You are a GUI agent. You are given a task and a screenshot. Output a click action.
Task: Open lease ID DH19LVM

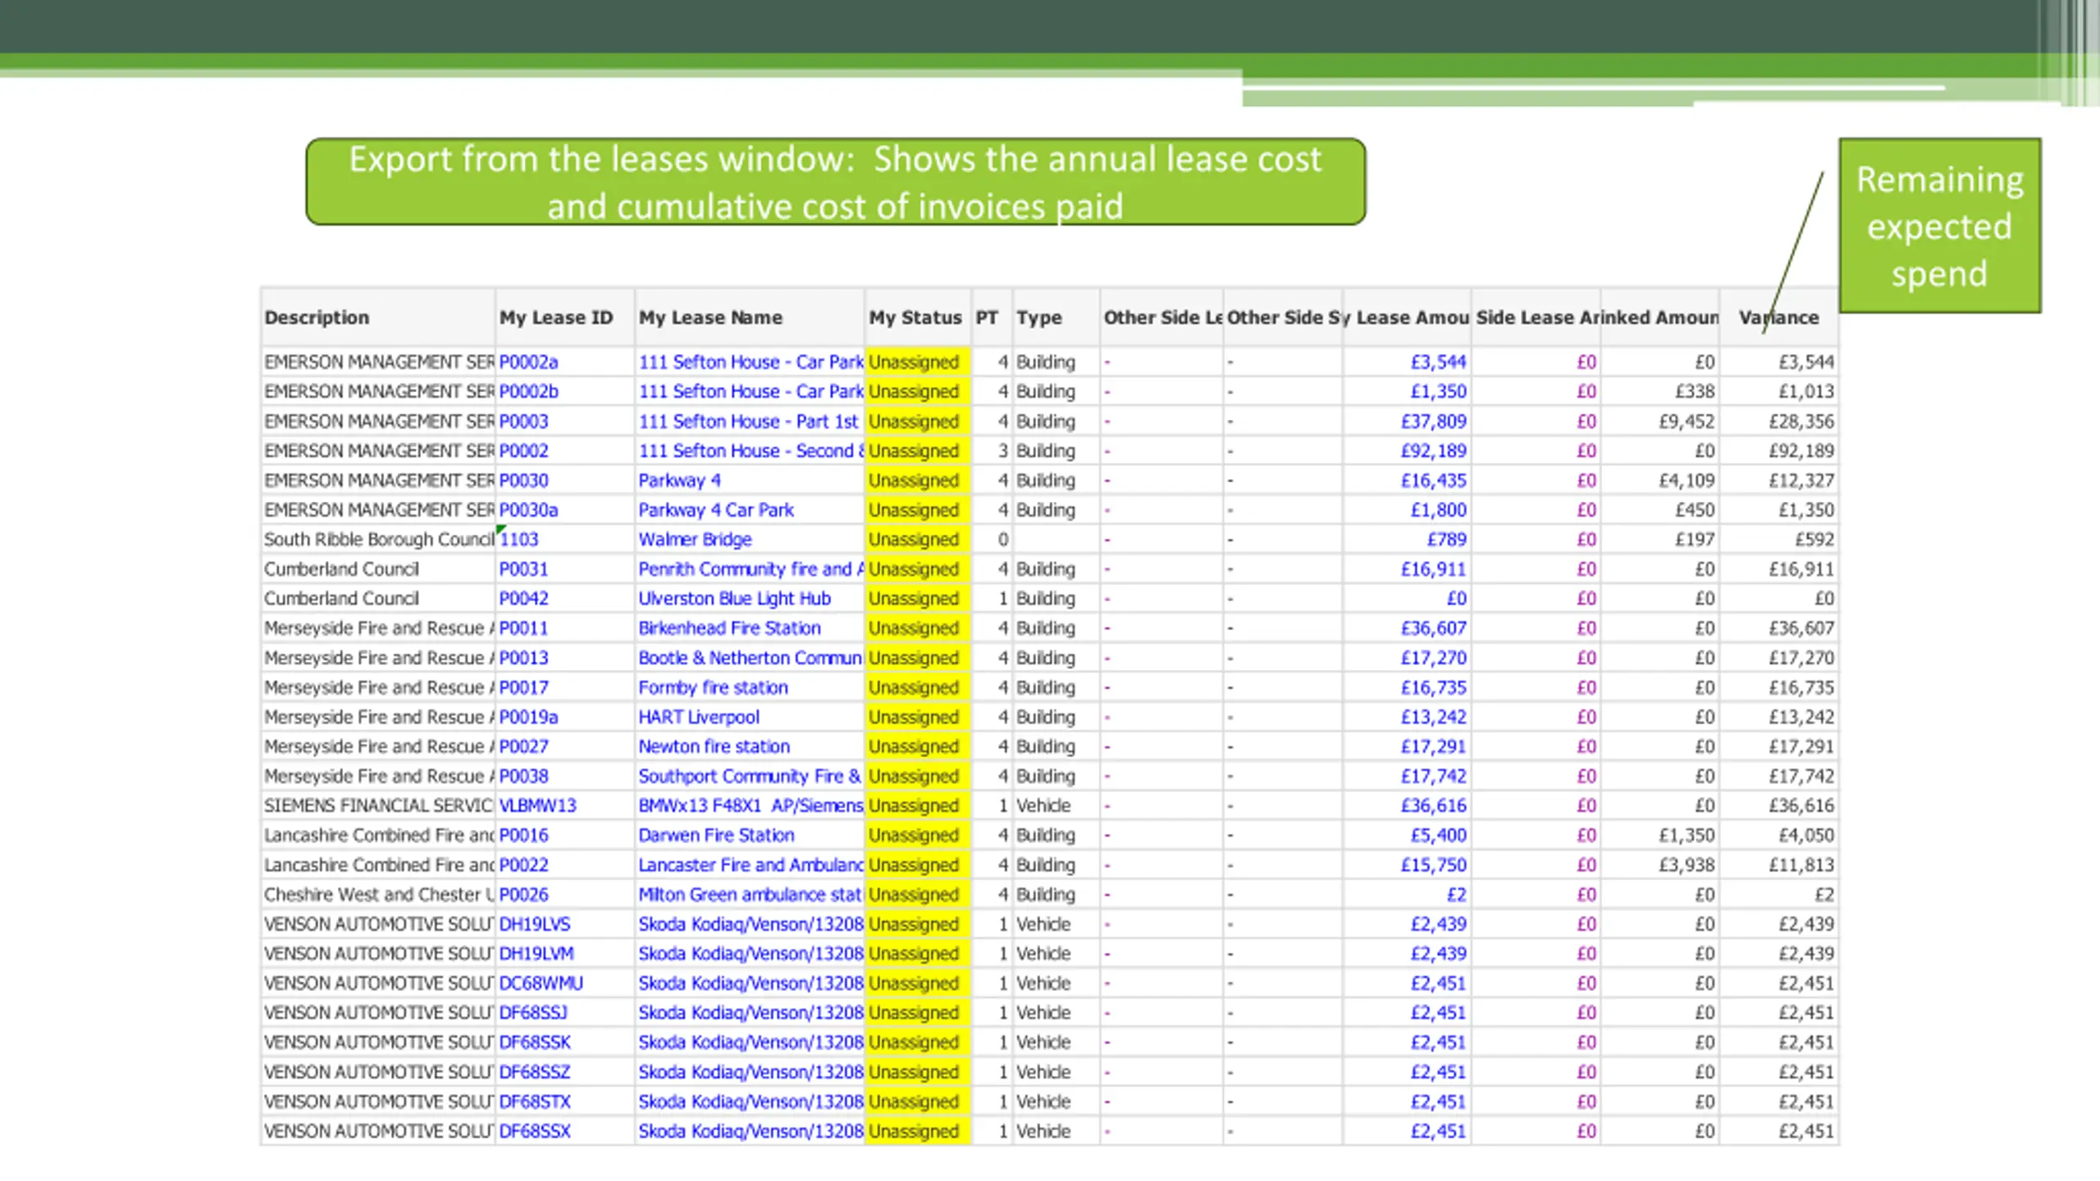[536, 953]
